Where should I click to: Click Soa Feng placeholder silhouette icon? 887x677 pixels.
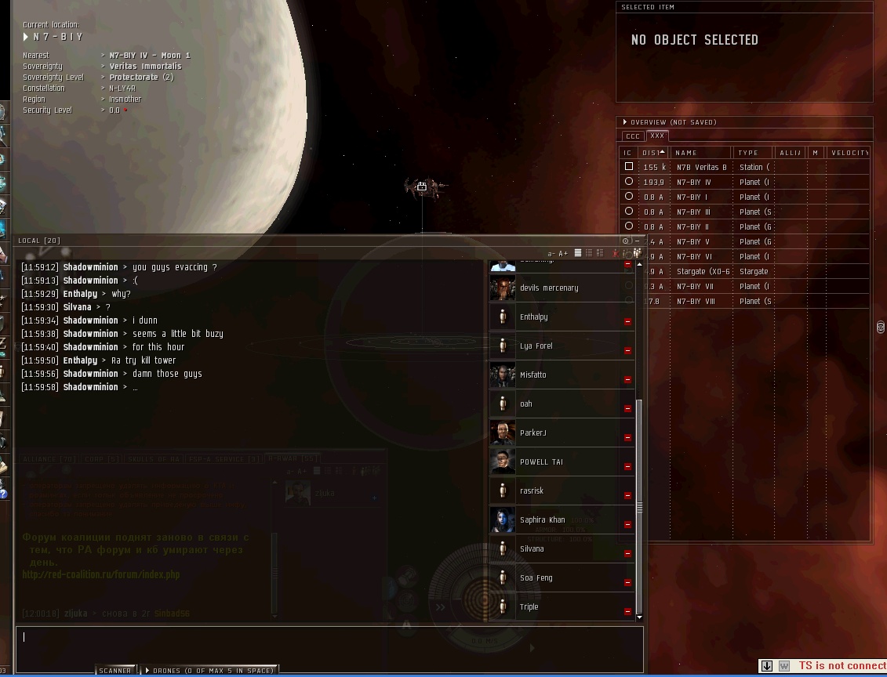(503, 578)
